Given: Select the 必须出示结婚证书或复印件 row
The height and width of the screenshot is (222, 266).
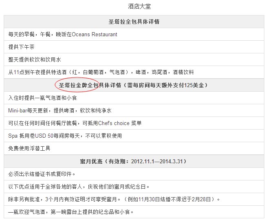Looking at the screenshot, I should click(x=42, y=174).
